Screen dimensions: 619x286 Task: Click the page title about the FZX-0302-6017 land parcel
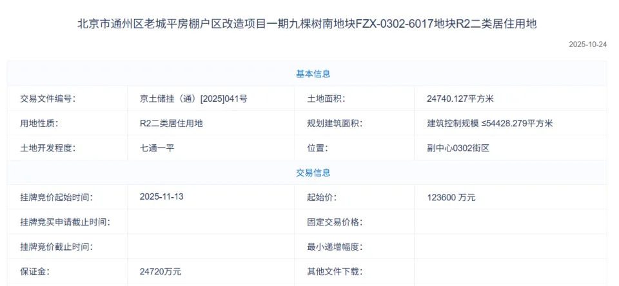[307, 24]
